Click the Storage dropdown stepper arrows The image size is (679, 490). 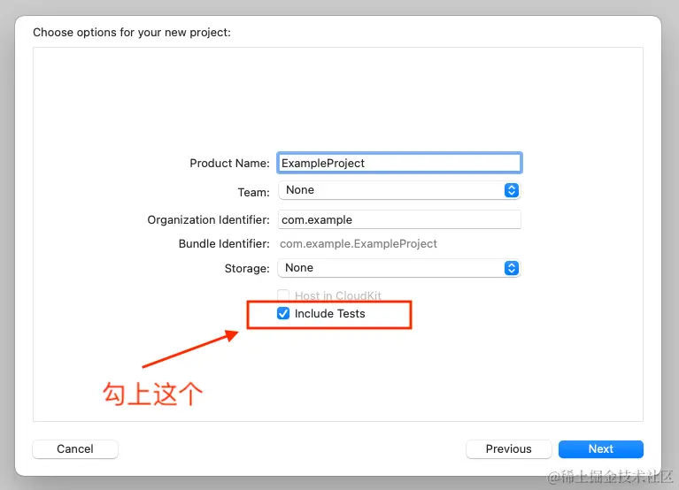512,268
